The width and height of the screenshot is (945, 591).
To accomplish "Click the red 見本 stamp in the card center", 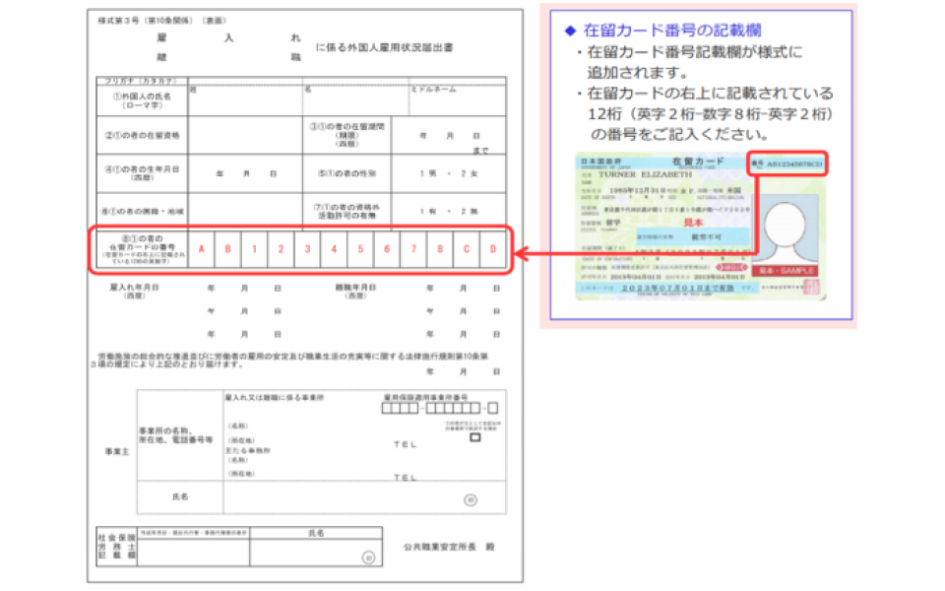I will [x=696, y=224].
